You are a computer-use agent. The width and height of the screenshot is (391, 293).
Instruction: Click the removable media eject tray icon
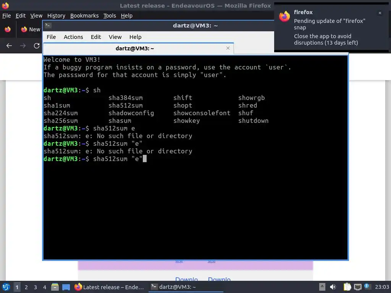click(322, 287)
